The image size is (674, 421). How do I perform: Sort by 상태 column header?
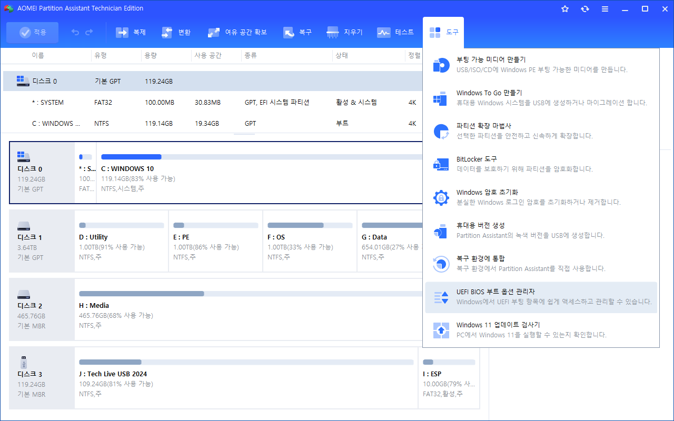pos(342,55)
